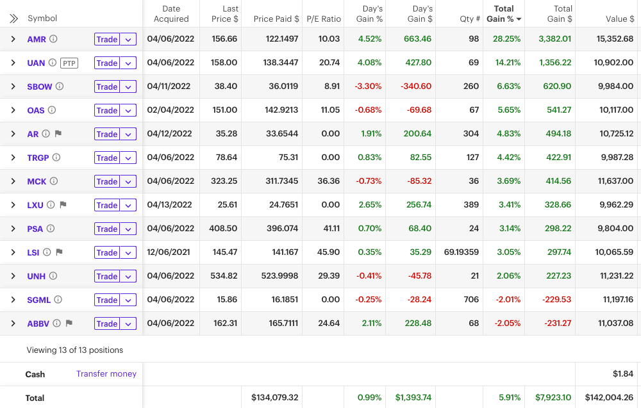Click the flag icon beside LXU
Viewport: 641px width, 408px height.
[63, 204]
